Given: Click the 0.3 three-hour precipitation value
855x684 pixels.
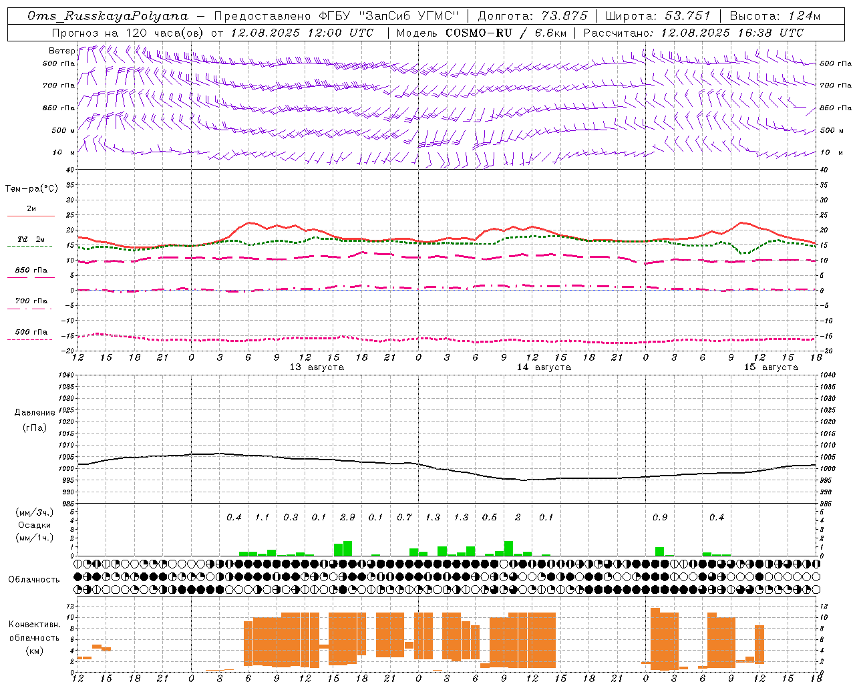Looking at the screenshot, I should pos(291,517).
